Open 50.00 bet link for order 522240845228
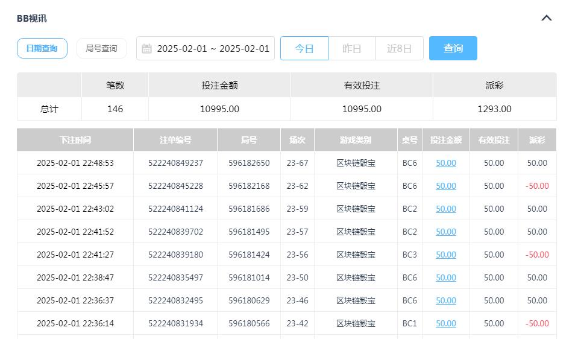Screen dimensions: 581x339 445,186
